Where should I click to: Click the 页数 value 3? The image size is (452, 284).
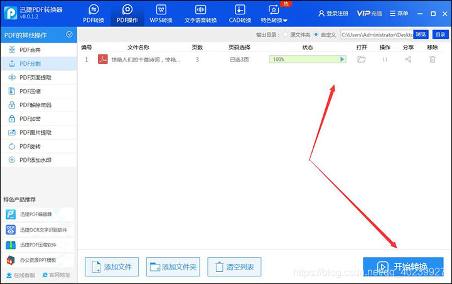pos(197,60)
